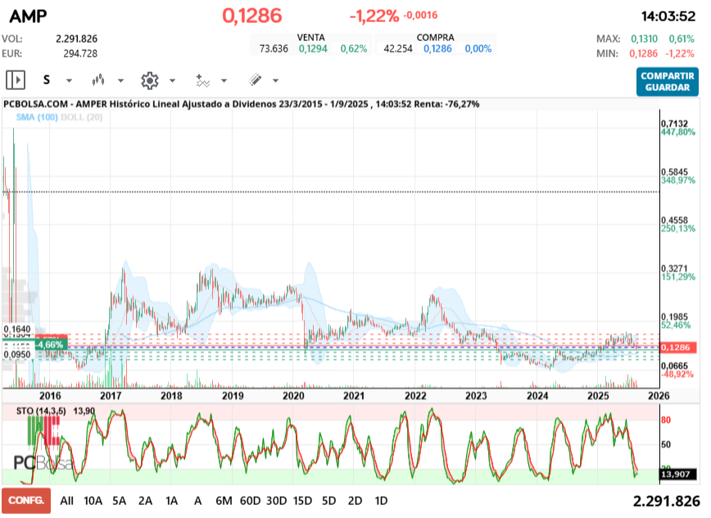The width and height of the screenshot is (711, 518).
Task: Select the drawing pencil tool icon
Action: pyautogui.click(x=255, y=80)
